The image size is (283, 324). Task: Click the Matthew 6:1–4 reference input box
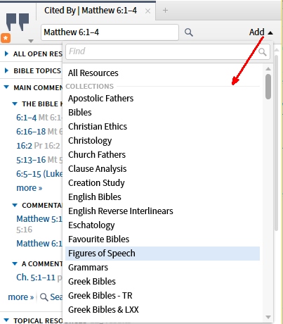tap(110, 32)
